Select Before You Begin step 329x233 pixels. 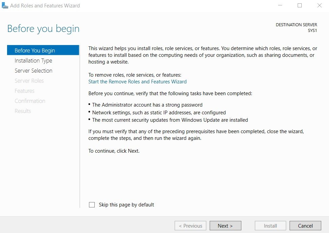[43, 50]
